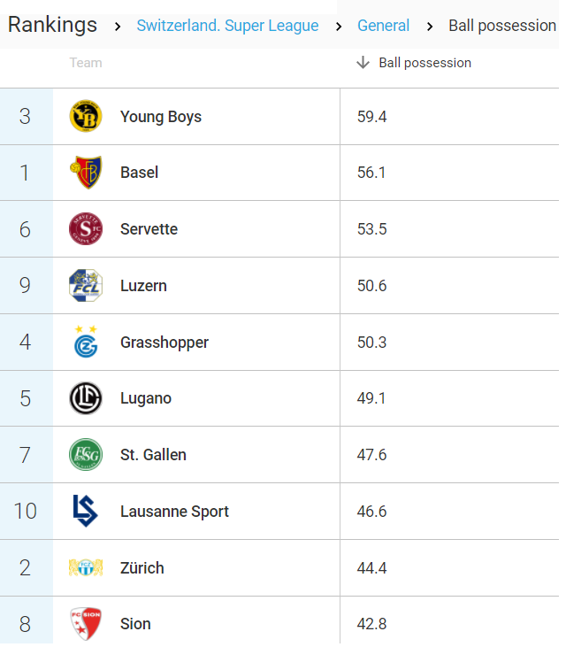The height and width of the screenshot is (647, 566).
Task: Open Switzerland. Super League breadcrumb
Action: click(x=227, y=26)
